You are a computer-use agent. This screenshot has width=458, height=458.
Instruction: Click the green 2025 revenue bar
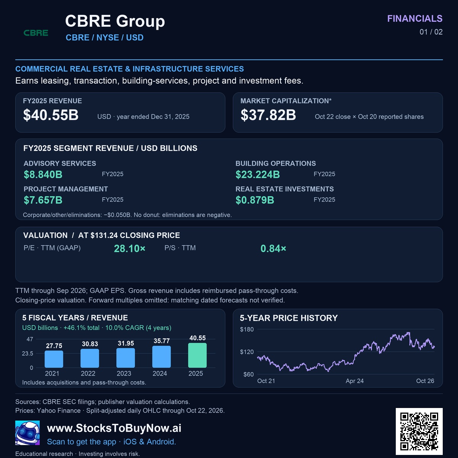click(x=197, y=355)
